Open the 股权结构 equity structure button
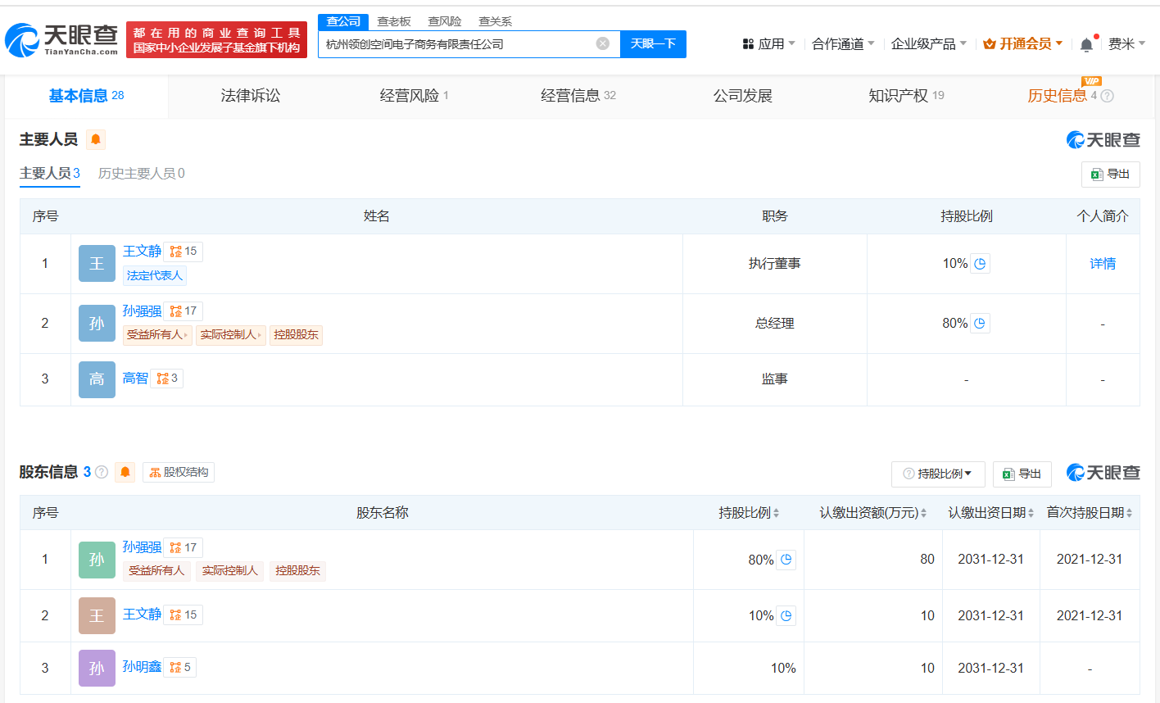The height and width of the screenshot is (703, 1160). 179,472
